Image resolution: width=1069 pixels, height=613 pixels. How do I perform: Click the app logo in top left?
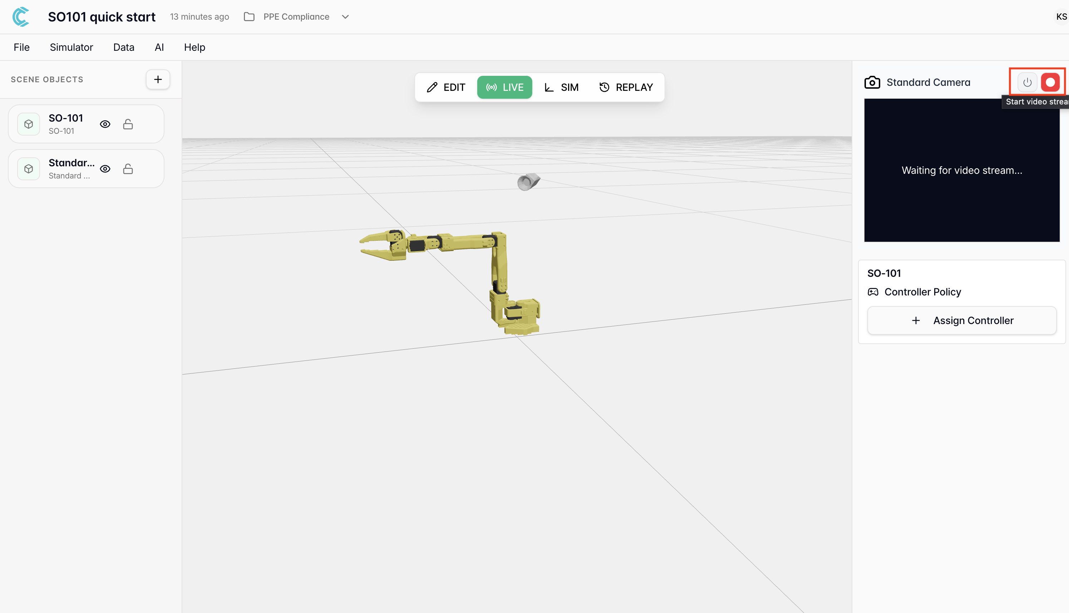pos(21,17)
